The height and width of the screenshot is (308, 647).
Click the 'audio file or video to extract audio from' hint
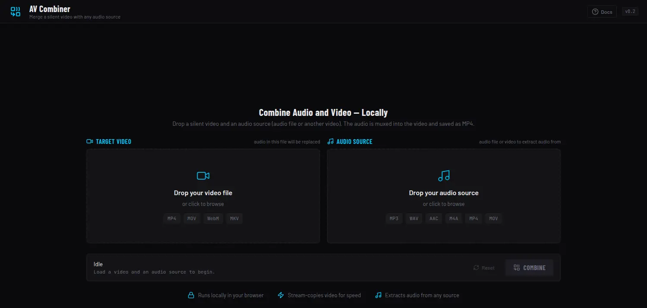coord(520,142)
